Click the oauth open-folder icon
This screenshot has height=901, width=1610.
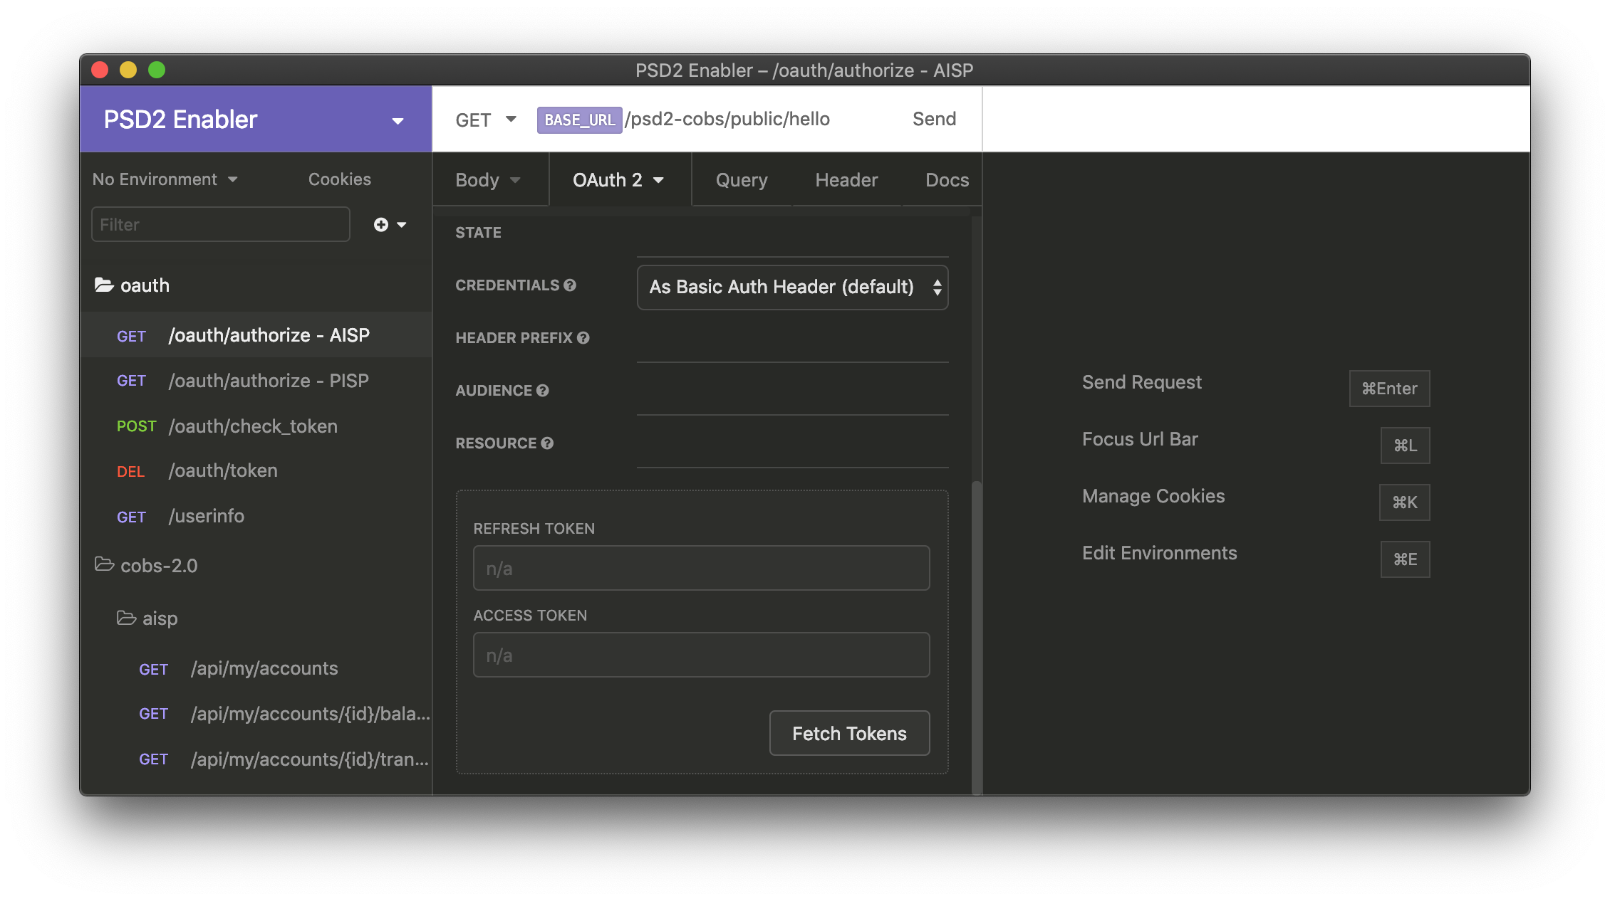coord(104,285)
